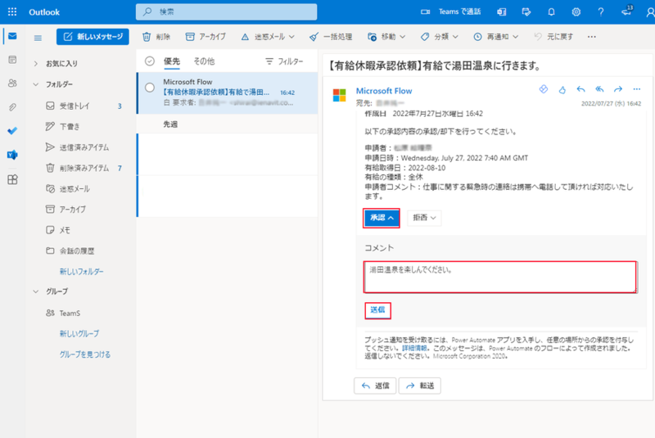
Task: Collapse the Folders section
Action: click(x=36, y=84)
